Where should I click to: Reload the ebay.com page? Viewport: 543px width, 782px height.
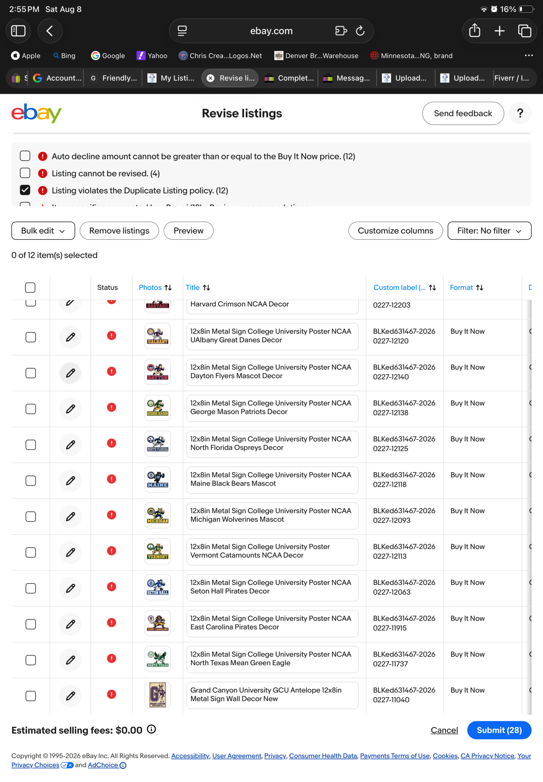[360, 31]
